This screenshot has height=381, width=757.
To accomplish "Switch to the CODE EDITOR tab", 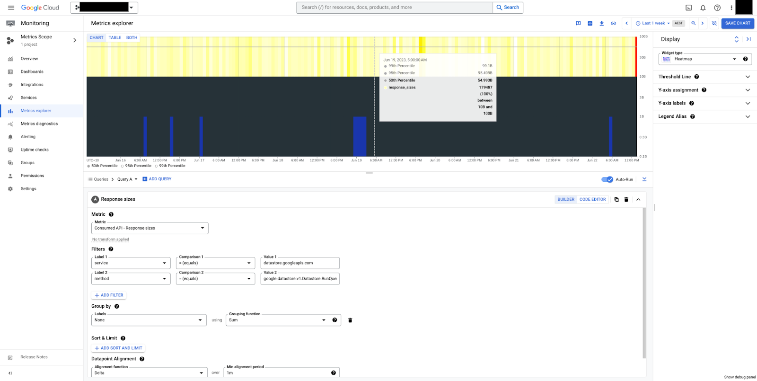I will pos(592,200).
